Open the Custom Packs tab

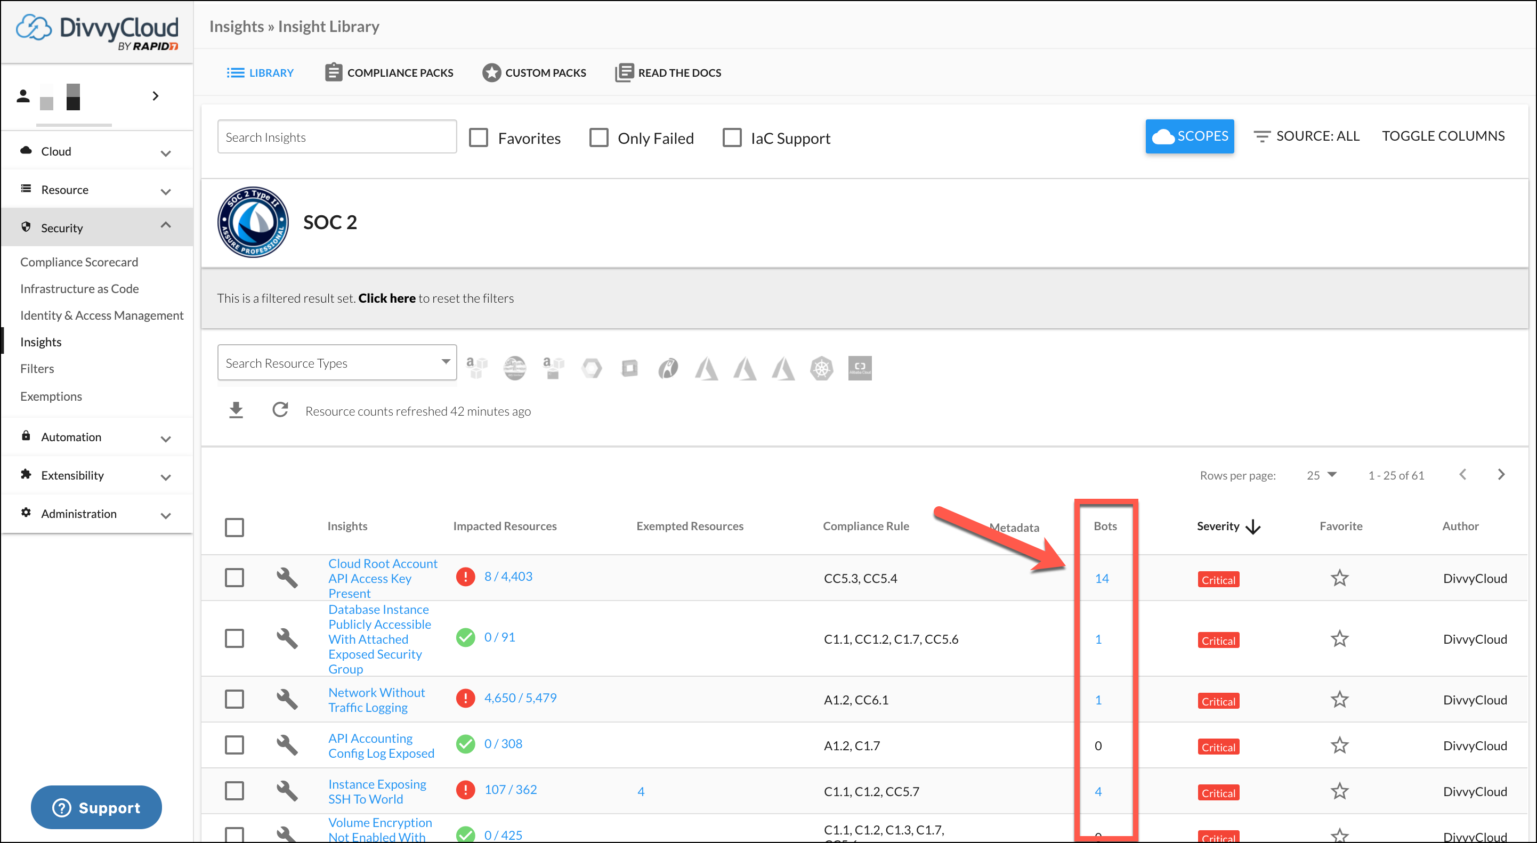click(534, 73)
